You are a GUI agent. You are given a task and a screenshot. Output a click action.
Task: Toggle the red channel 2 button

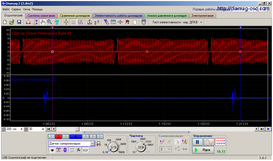pyautogui.click(x=58, y=137)
